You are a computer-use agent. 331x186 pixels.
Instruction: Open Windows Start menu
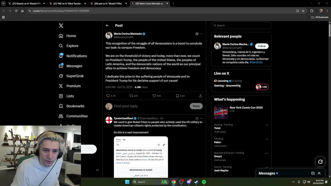point(127,182)
